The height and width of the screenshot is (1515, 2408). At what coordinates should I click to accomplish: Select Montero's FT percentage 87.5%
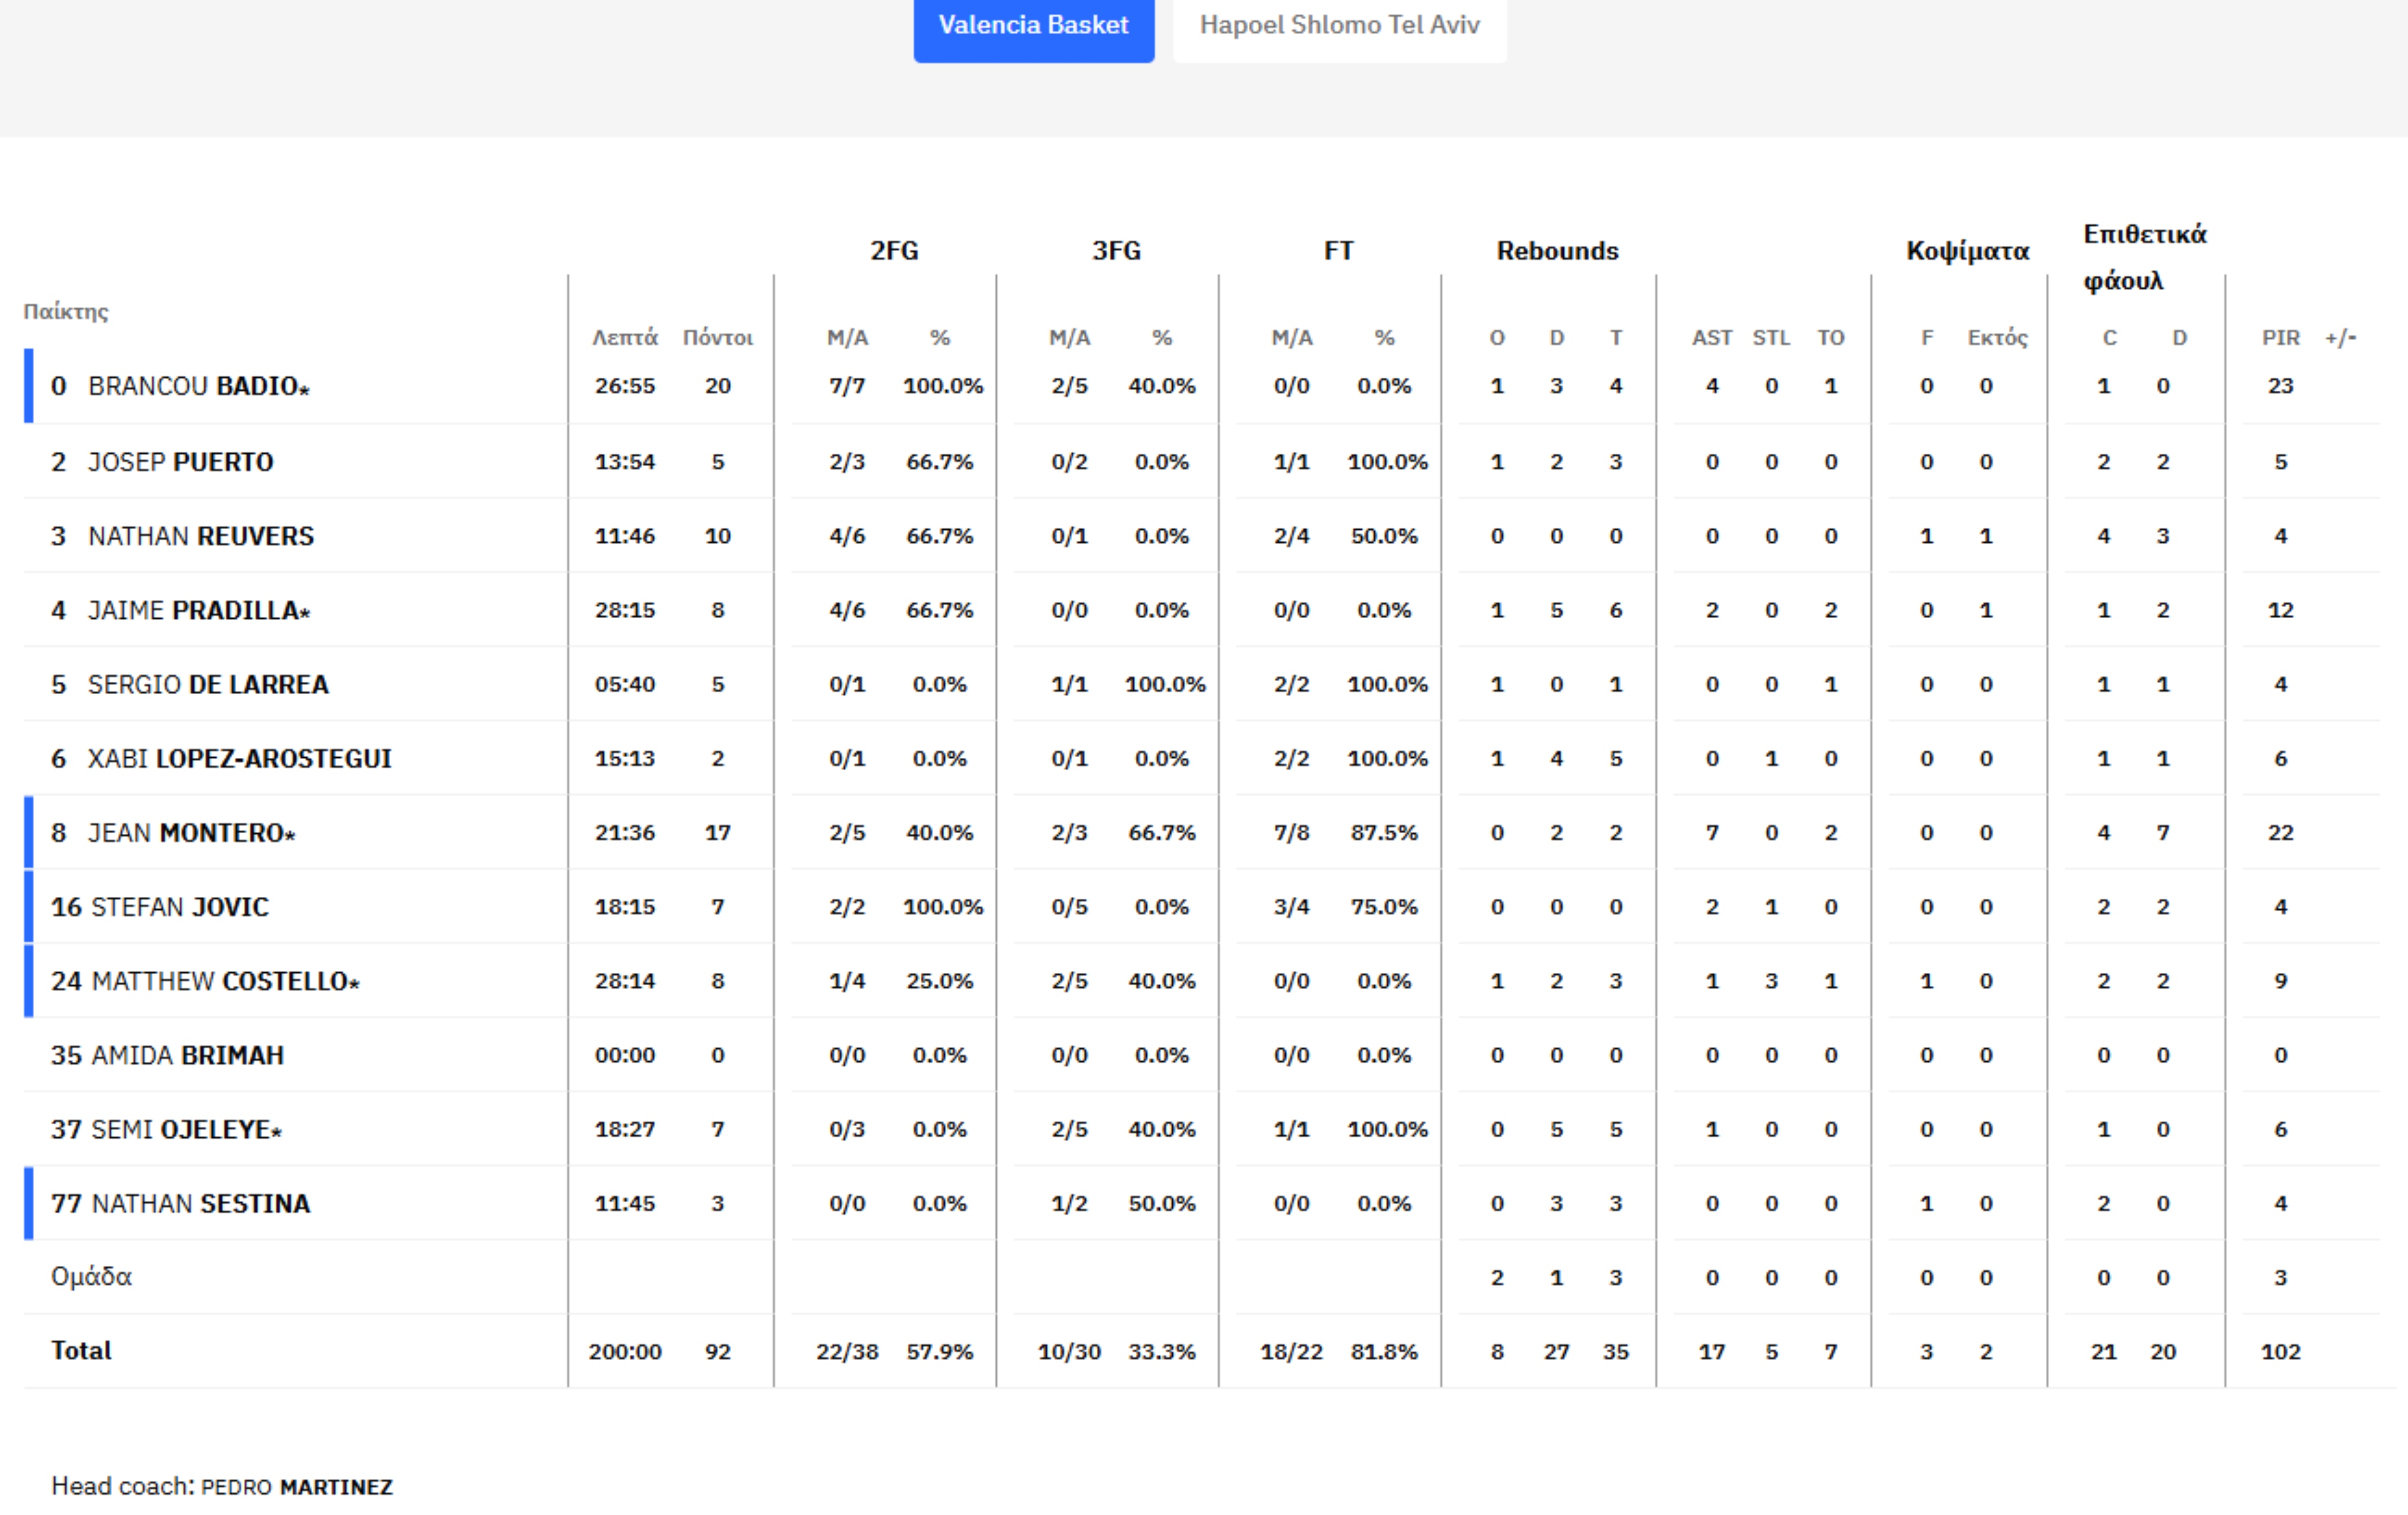[x=1384, y=833]
